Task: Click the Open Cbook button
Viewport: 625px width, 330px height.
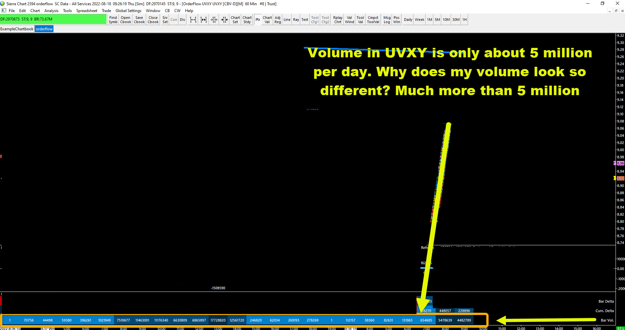Action: [126, 20]
